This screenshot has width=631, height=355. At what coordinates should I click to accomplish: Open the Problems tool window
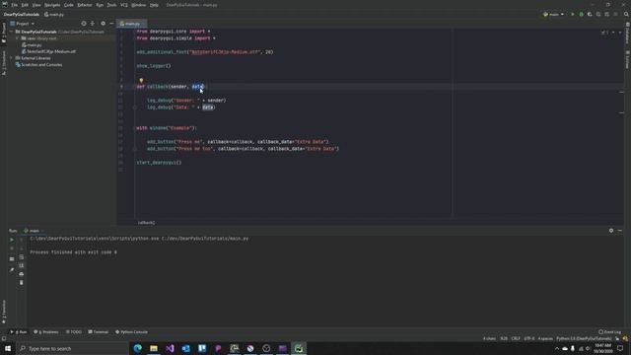click(46, 332)
